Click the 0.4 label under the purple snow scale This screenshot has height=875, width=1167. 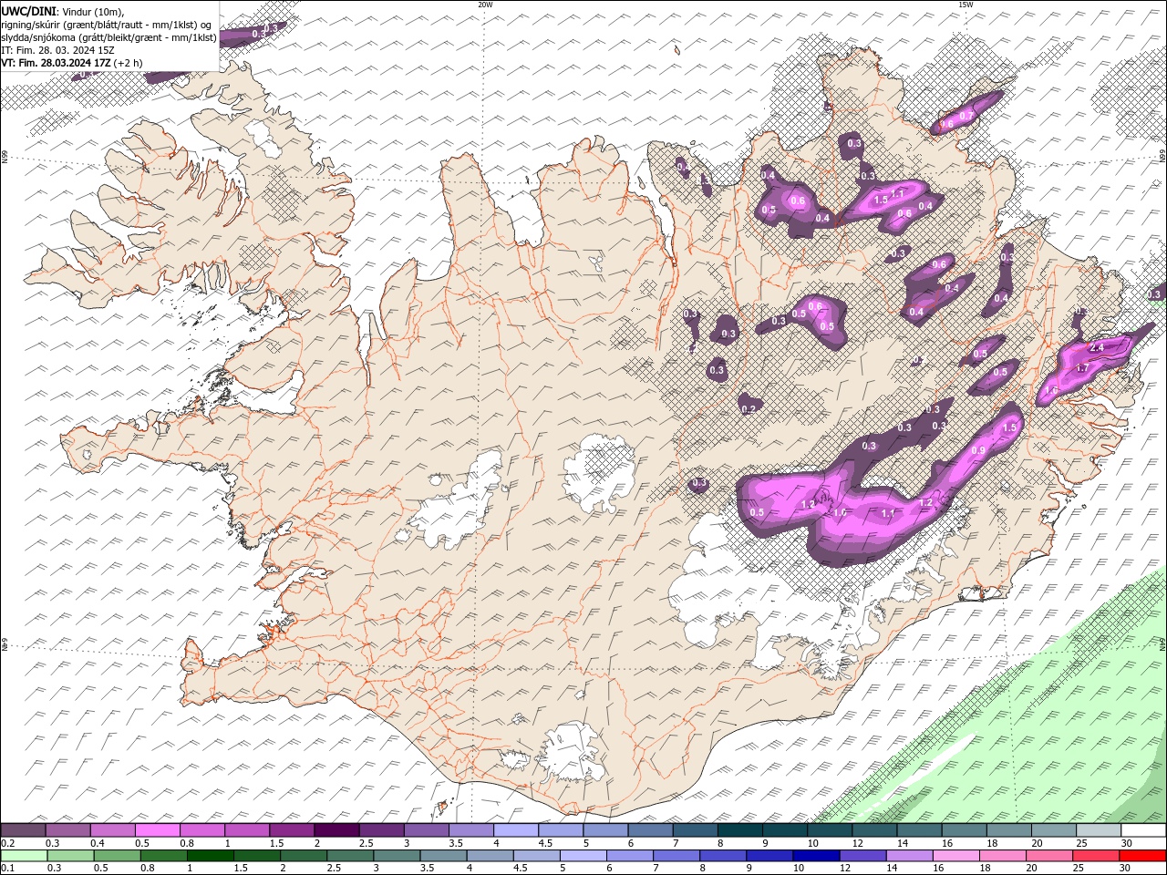(97, 843)
